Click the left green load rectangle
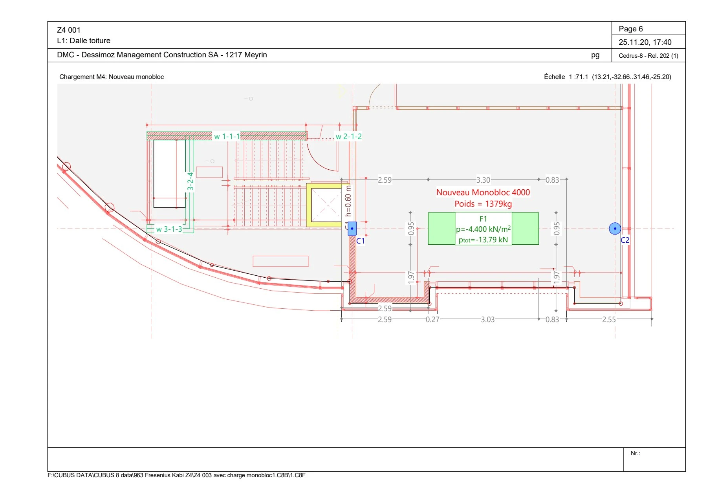Image resolution: width=707 pixels, height=500 pixels. 441,229
